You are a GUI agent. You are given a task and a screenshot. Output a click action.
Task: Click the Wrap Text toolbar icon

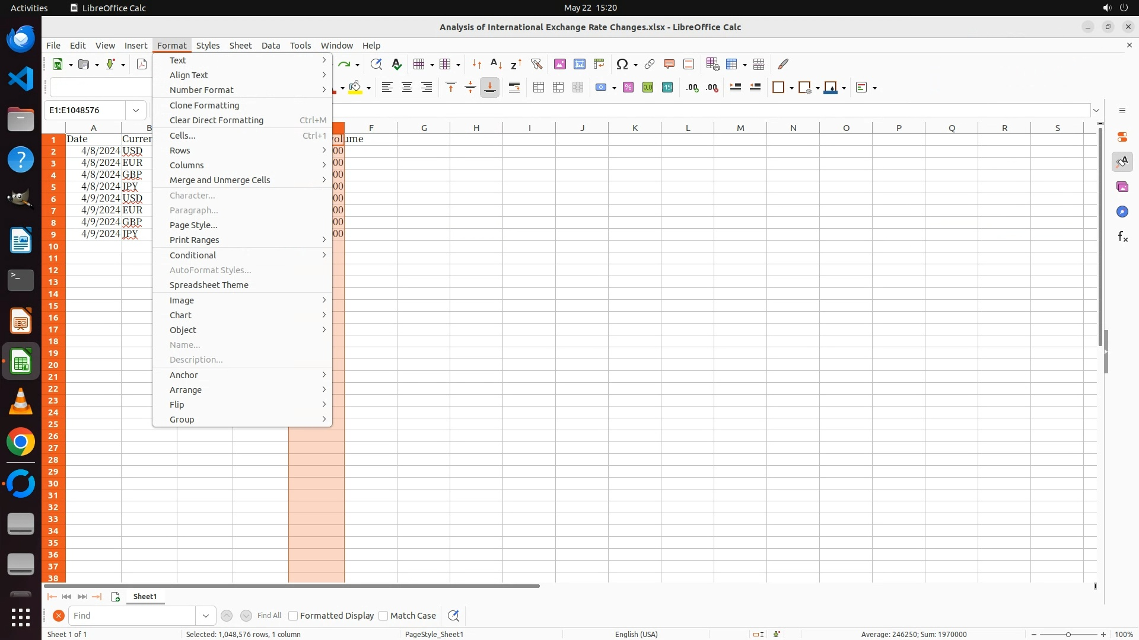(x=514, y=88)
